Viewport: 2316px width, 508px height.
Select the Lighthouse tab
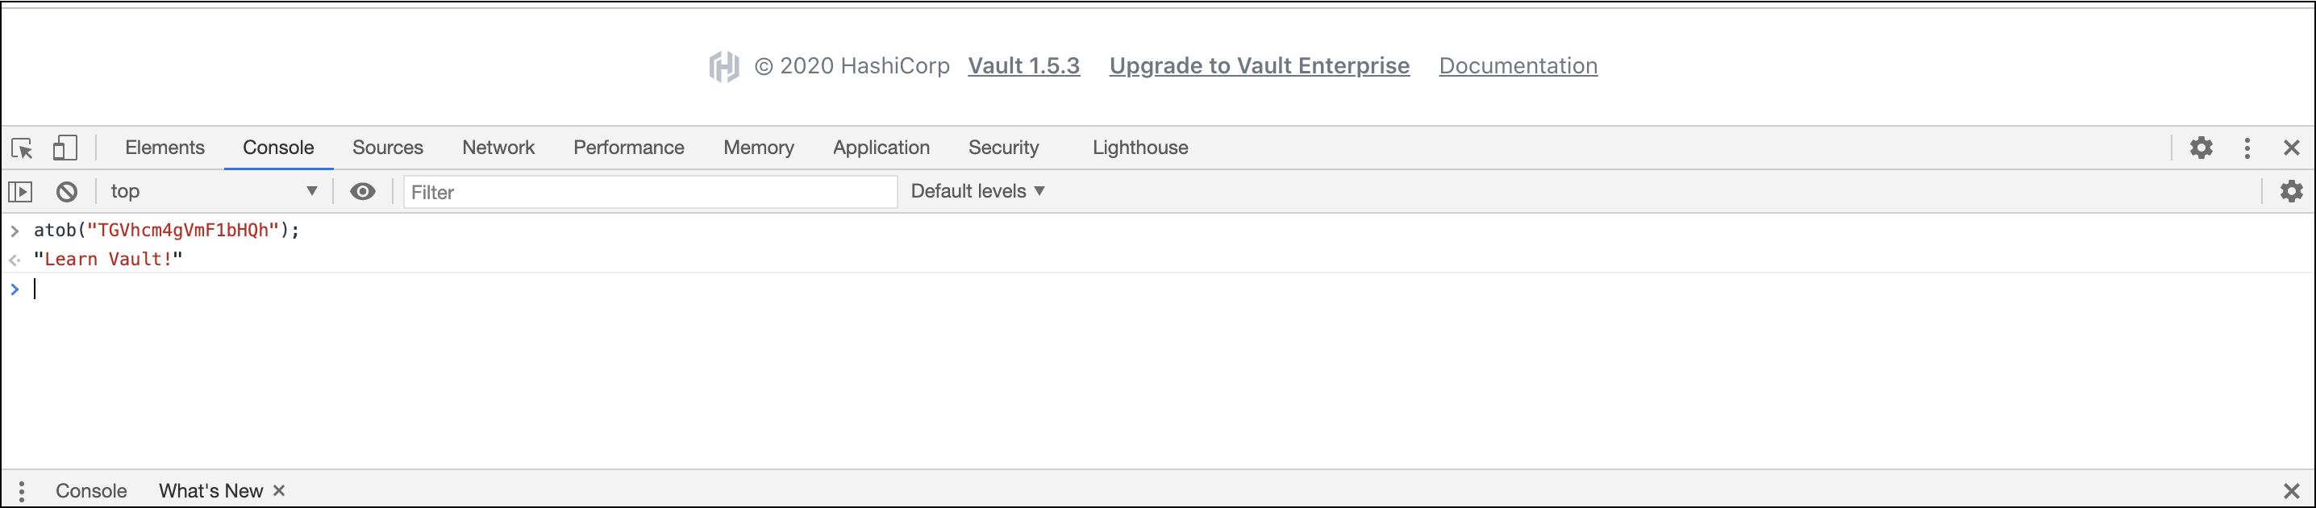pyautogui.click(x=1140, y=148)
